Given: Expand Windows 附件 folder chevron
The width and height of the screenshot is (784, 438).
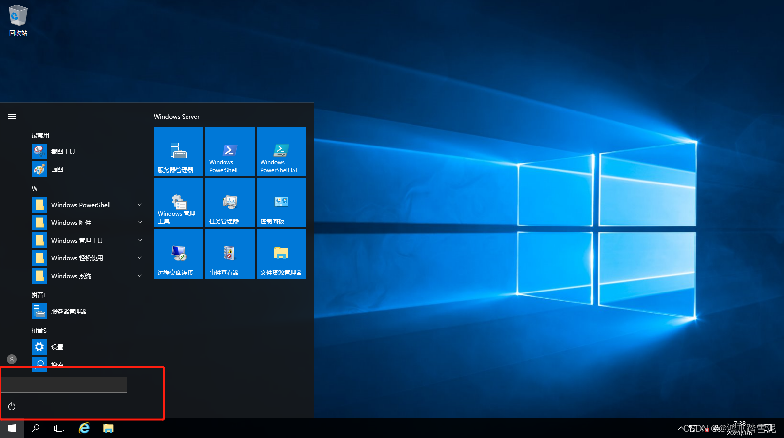Looking at the screenshot, I should click(140, 222).
